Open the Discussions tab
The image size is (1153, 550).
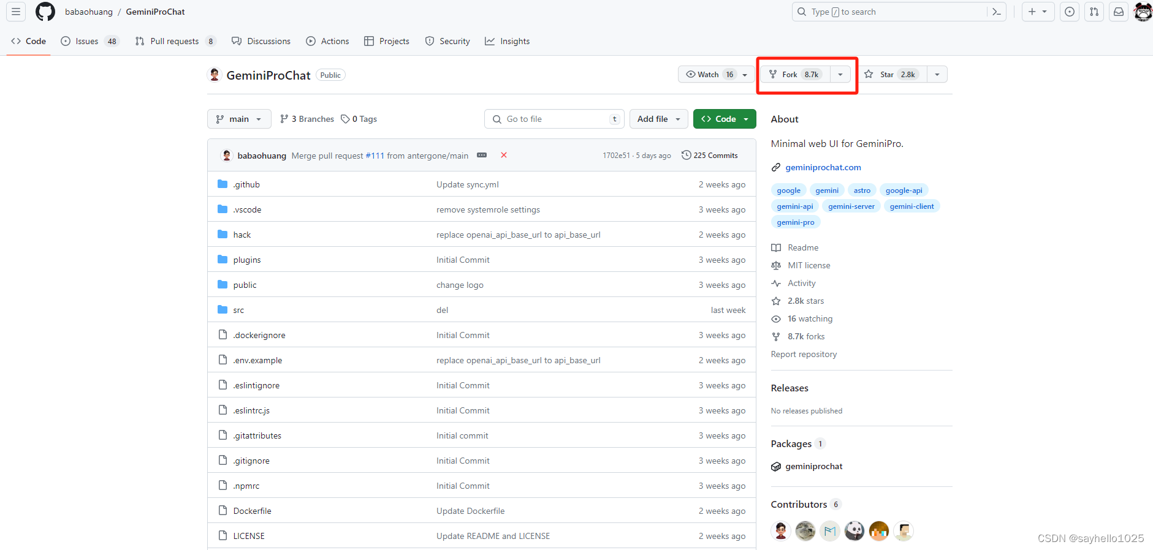[x=261, y=41]
